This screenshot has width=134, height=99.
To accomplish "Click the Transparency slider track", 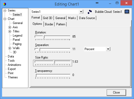I will [x=52, y=75].
